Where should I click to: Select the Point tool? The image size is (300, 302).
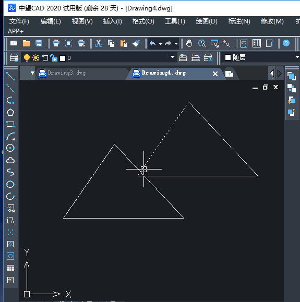(x=10, y=232)
